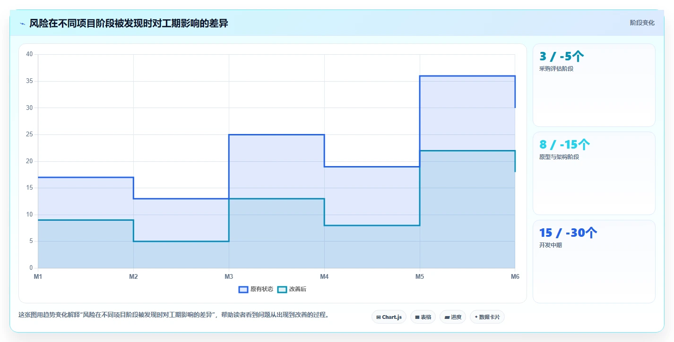Select the 数据卡片 tag
The height and width of the screenshot is (342, 674).
[x=487, y=317]
